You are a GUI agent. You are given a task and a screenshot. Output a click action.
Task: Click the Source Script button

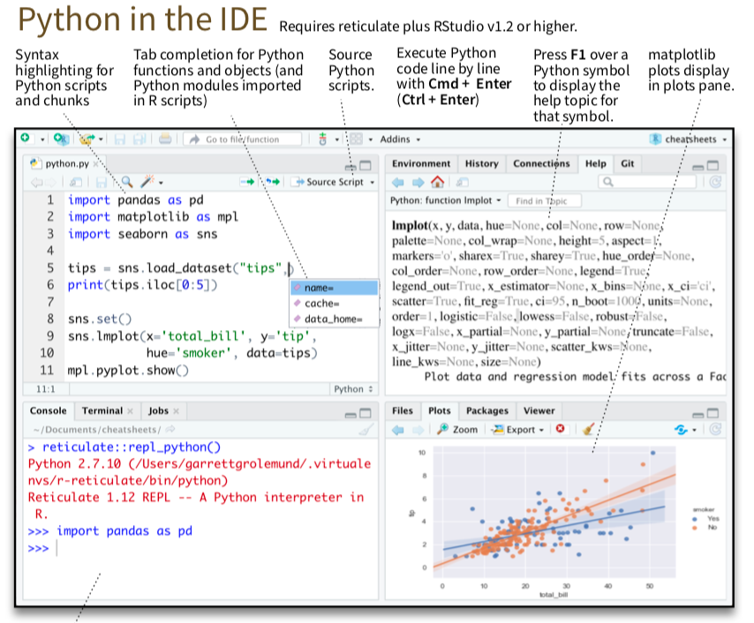330,182
